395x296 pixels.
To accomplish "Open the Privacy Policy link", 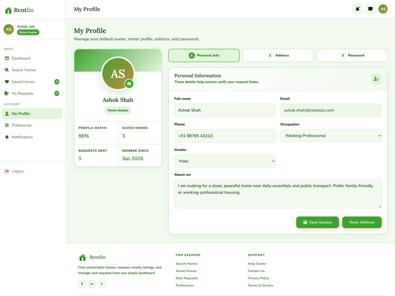I will (258, 278).
